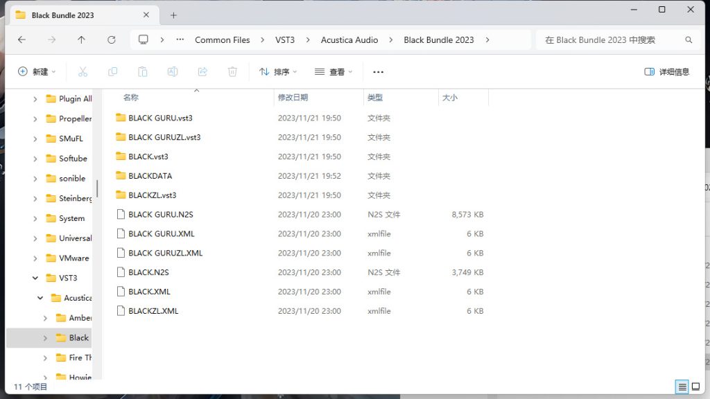This screenshot has height=399, width=710.
Task: Close the Black Bundle 2023 tab
Action: coord(146,15)
